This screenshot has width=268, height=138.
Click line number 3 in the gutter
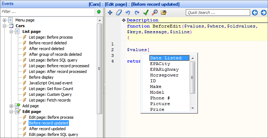tap(112, 55)
